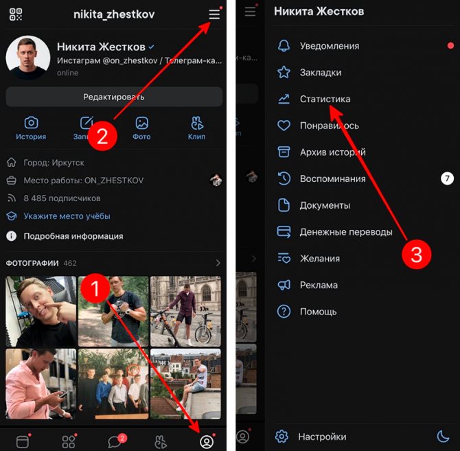Open the services grid tab in bottom bar
The width and height of the screenshot is (460, 451).
tap(69, 441)
